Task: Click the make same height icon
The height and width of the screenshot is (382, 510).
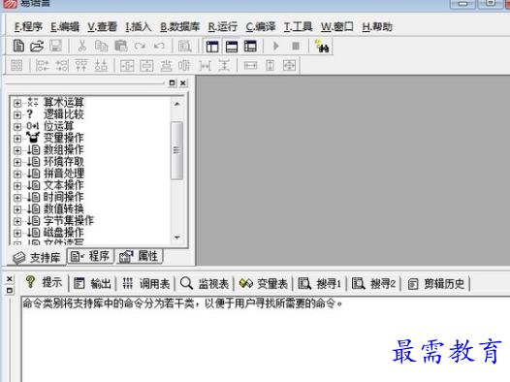Action: [x=270, y=66]
